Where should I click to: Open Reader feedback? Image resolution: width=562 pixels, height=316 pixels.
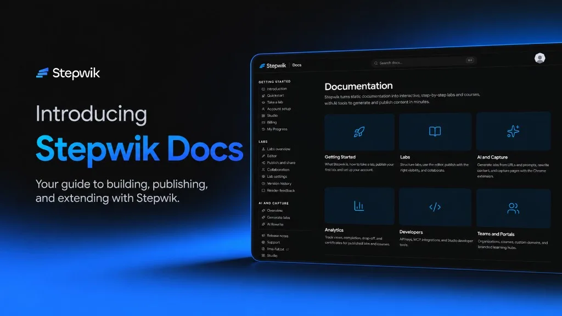click(280, 190)
